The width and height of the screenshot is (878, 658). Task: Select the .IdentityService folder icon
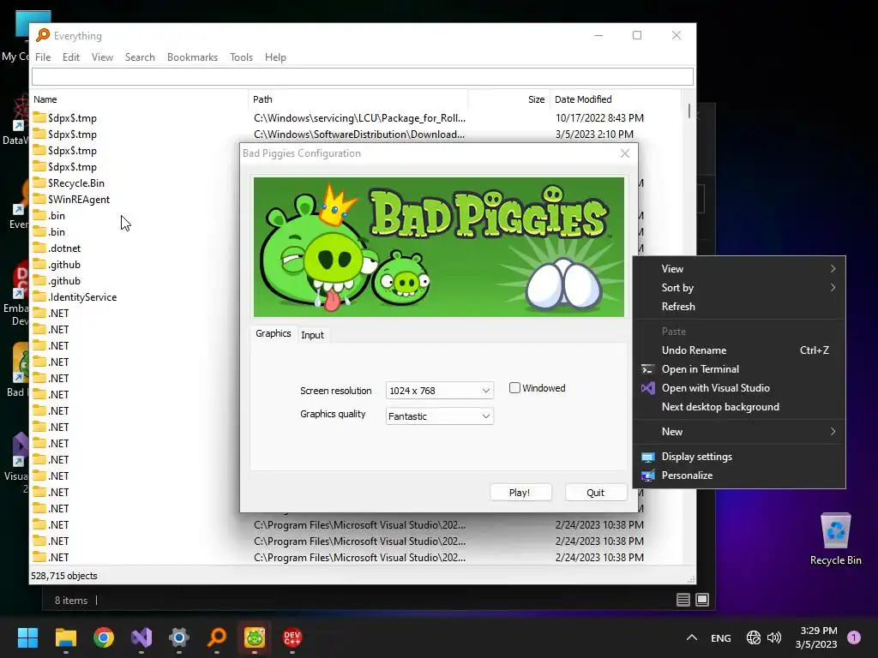[39, 296]
